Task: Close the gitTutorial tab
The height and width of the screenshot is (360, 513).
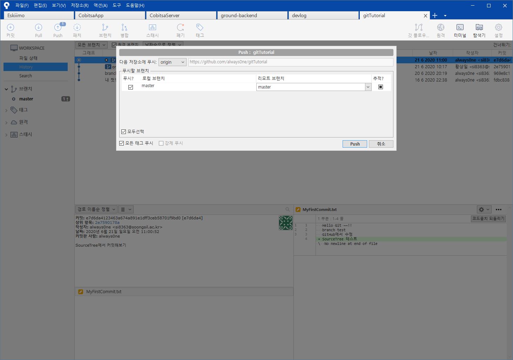Action: (425, 16)
